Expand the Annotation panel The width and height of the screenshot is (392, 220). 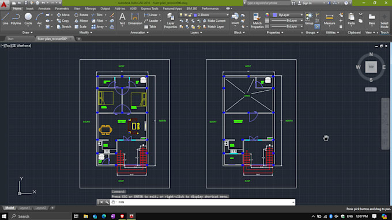pos(140,32)
